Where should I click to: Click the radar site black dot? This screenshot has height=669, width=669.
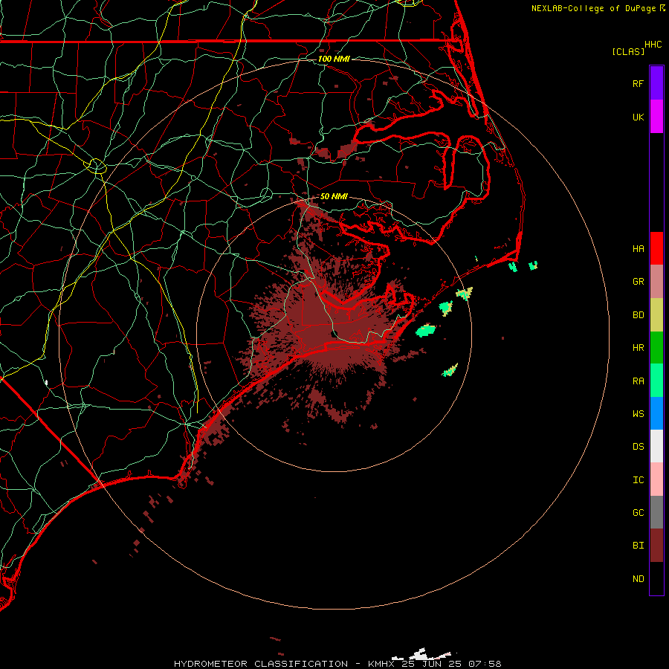(334, 334)
